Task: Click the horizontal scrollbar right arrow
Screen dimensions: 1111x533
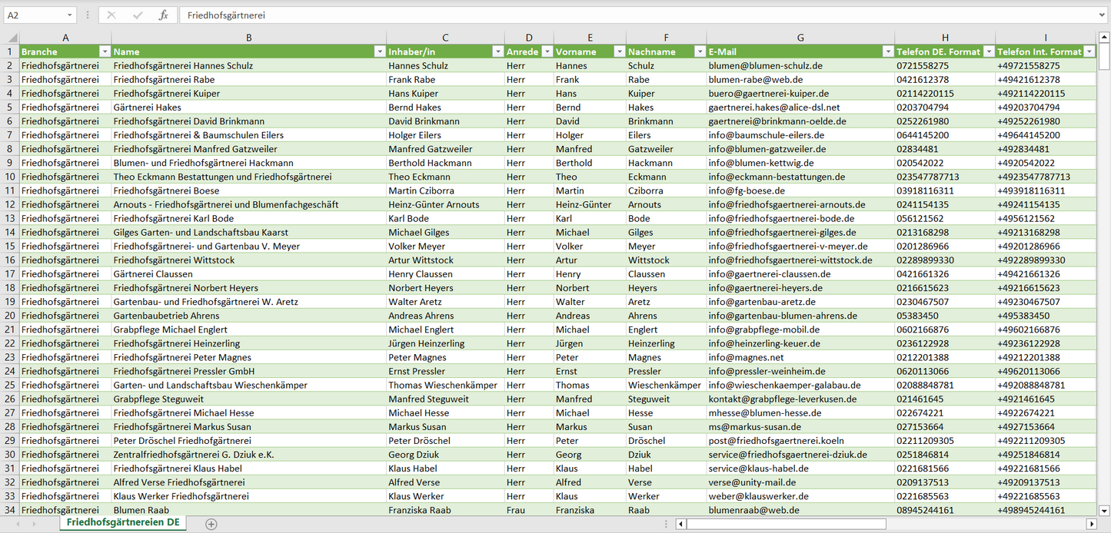Action: [x=1090, y=524]
